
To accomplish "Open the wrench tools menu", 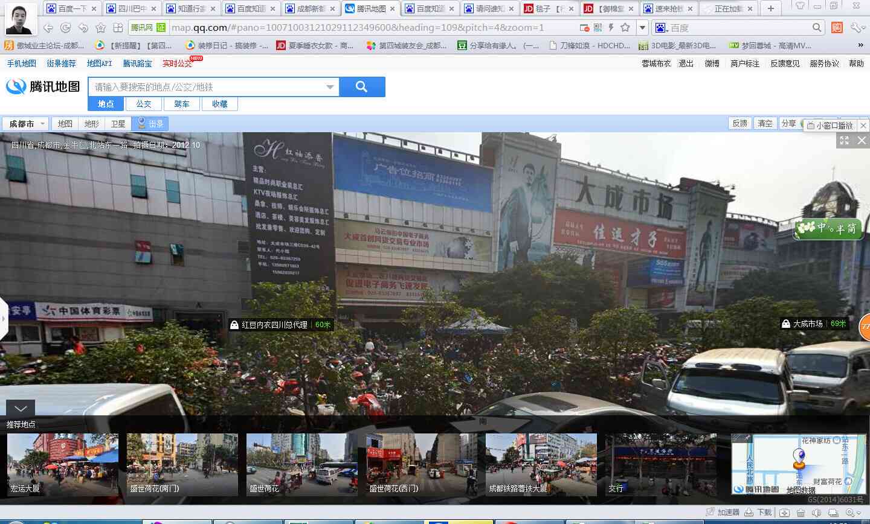I will point(857,28).
